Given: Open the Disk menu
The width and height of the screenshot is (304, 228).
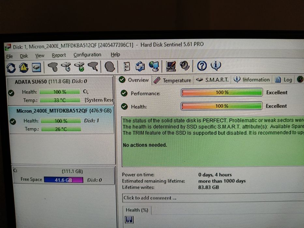Looking at the screenshot, I should [x=24, y=56].
